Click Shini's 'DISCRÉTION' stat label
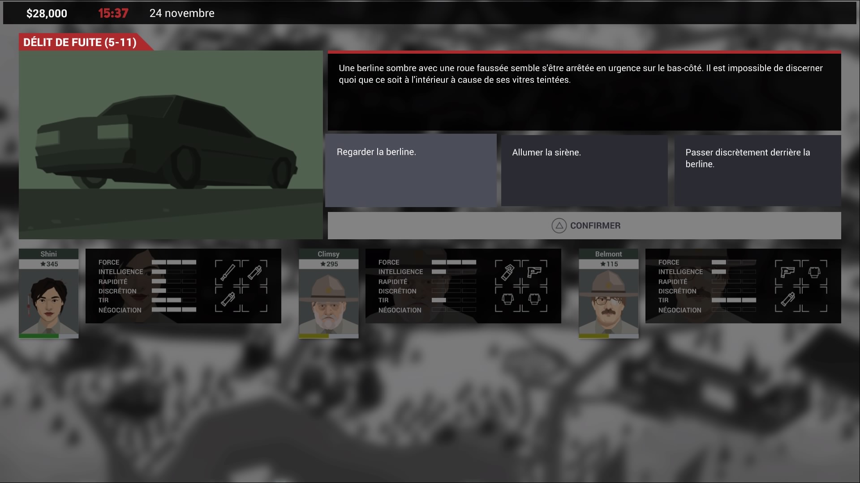Screen dimensions: 860x483 click(x=117, y=291)
